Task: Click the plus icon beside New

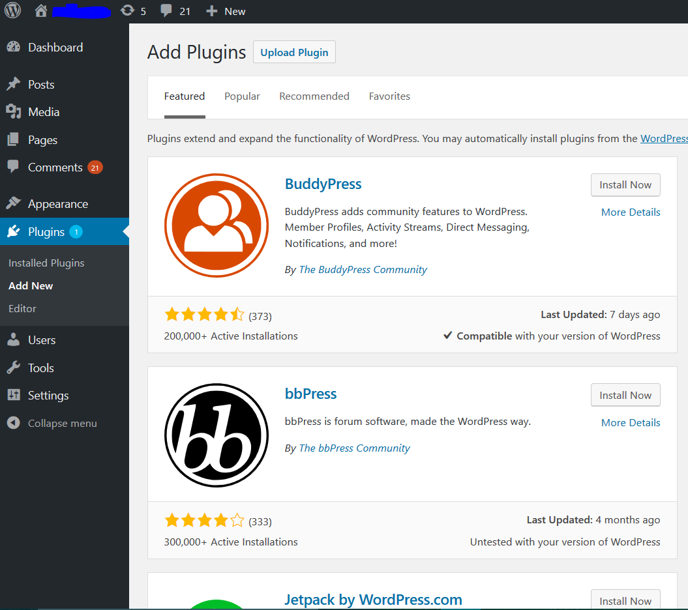Action: 211,11
